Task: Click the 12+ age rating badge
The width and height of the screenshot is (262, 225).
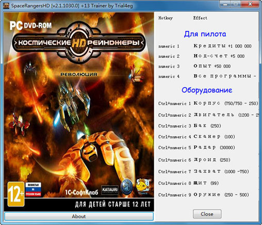Action: coord(16,194)
